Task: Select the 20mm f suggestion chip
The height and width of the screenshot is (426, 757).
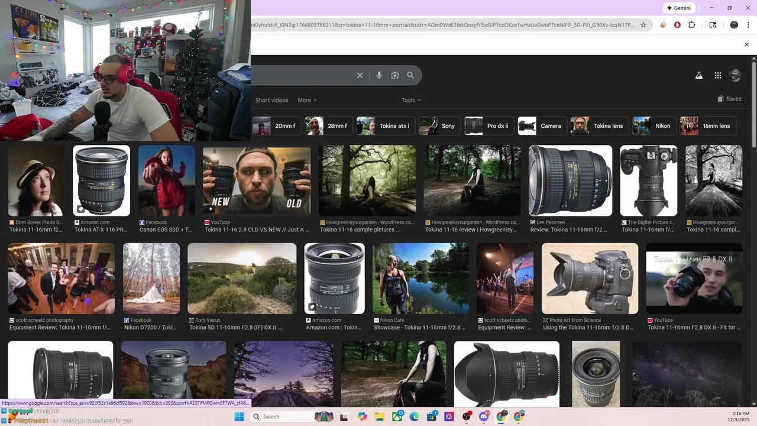Action: click(276, 126)
